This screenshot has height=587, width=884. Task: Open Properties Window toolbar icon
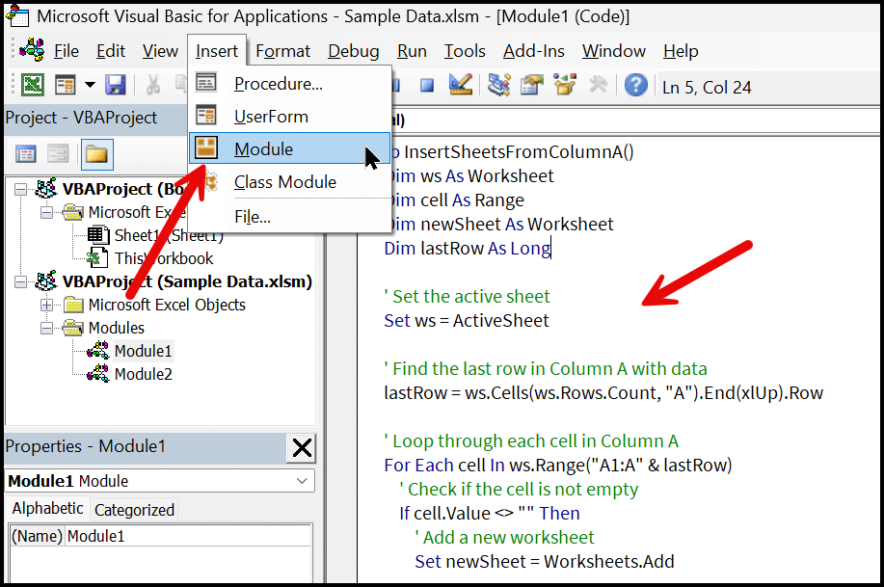(x=531, y=85)
